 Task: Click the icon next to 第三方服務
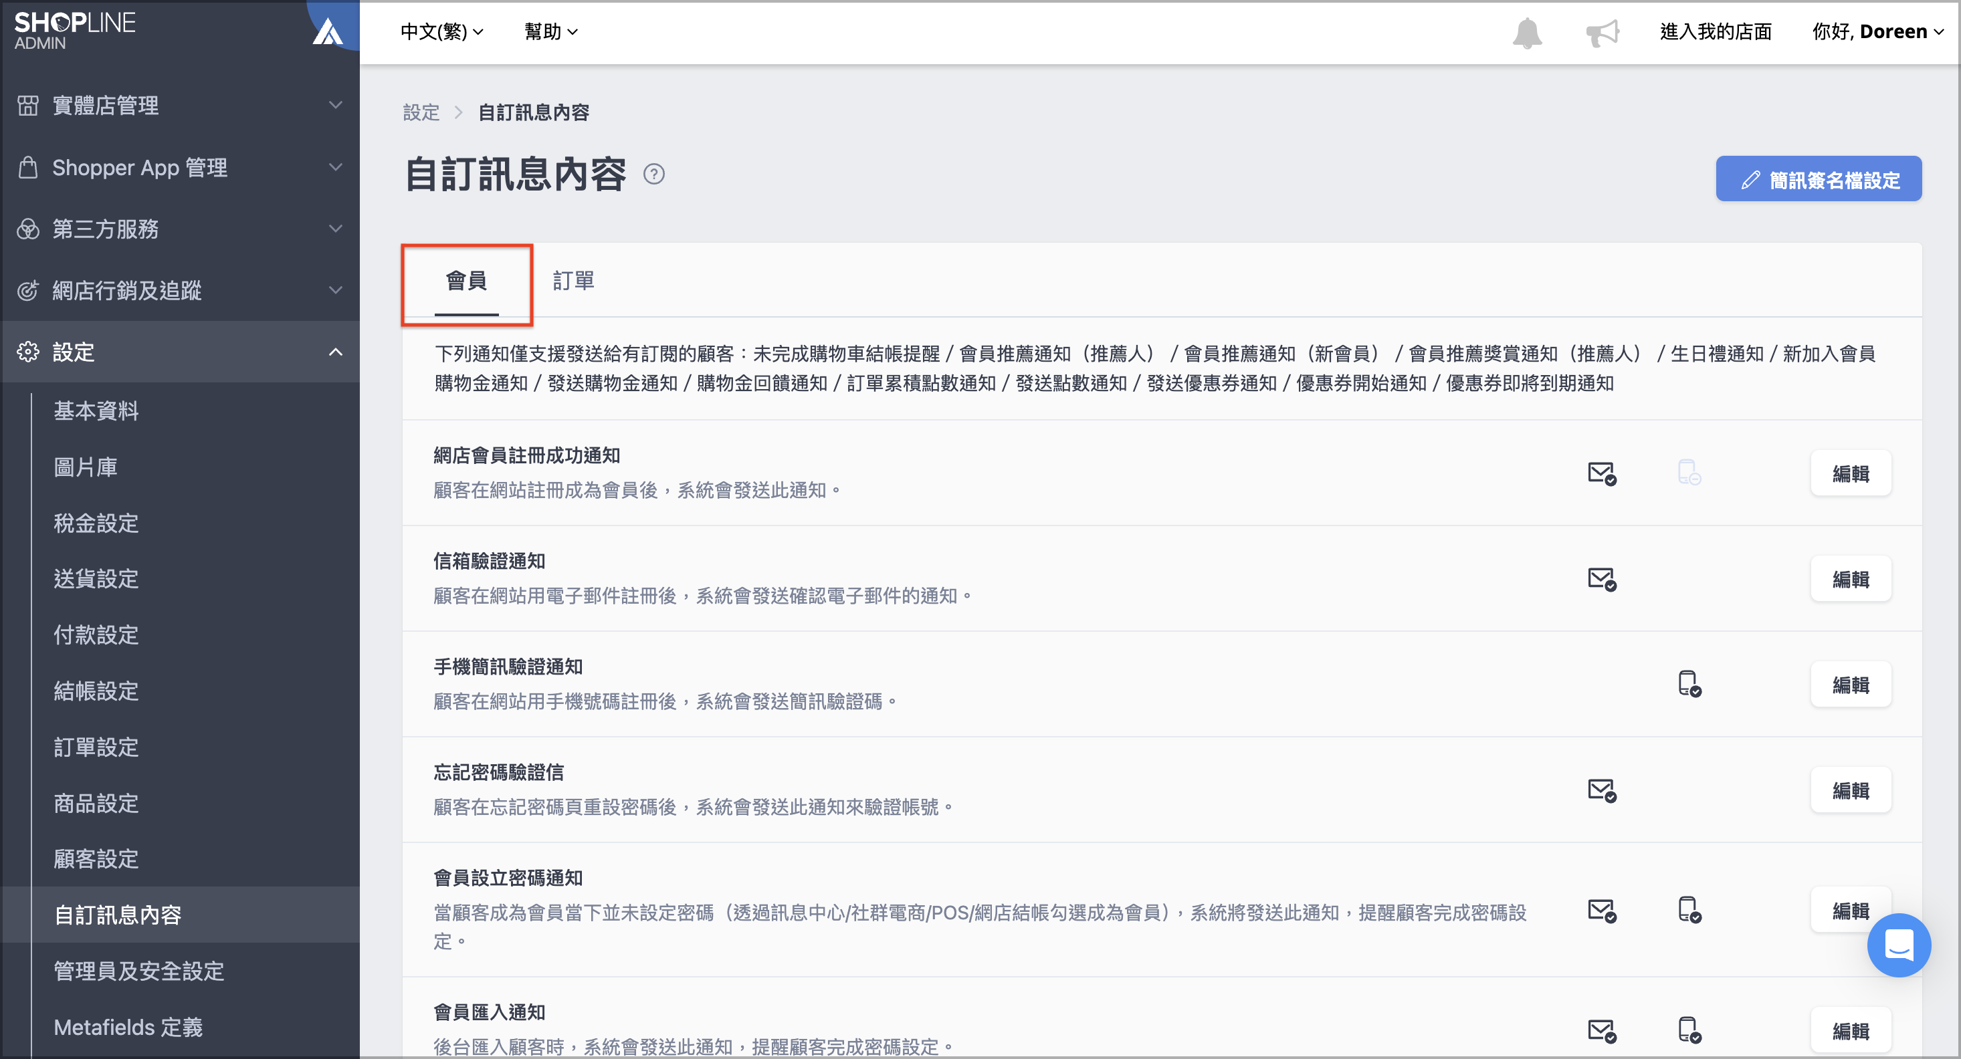coord(28,228)
